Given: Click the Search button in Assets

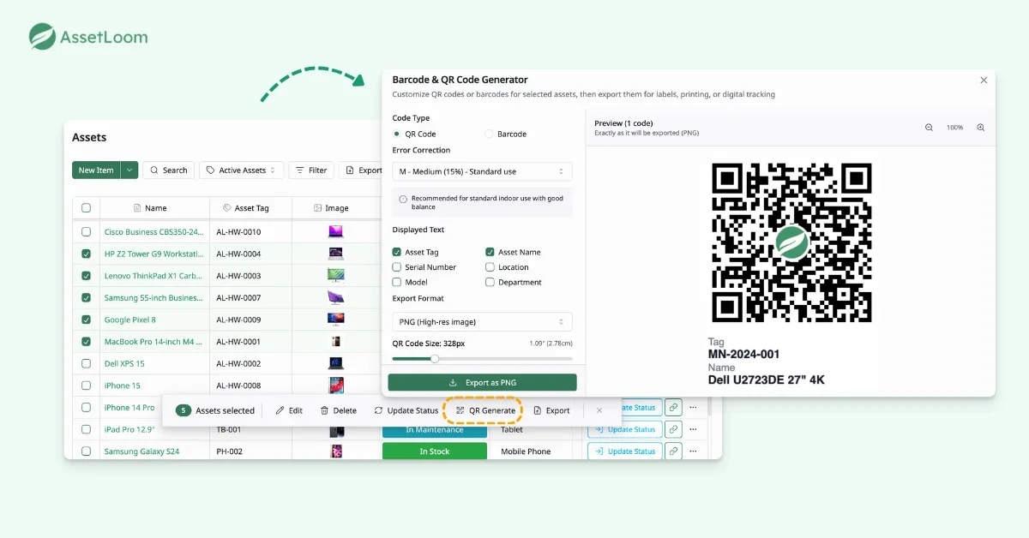Looking at the screenshot, I should click(x=169, y=170).
